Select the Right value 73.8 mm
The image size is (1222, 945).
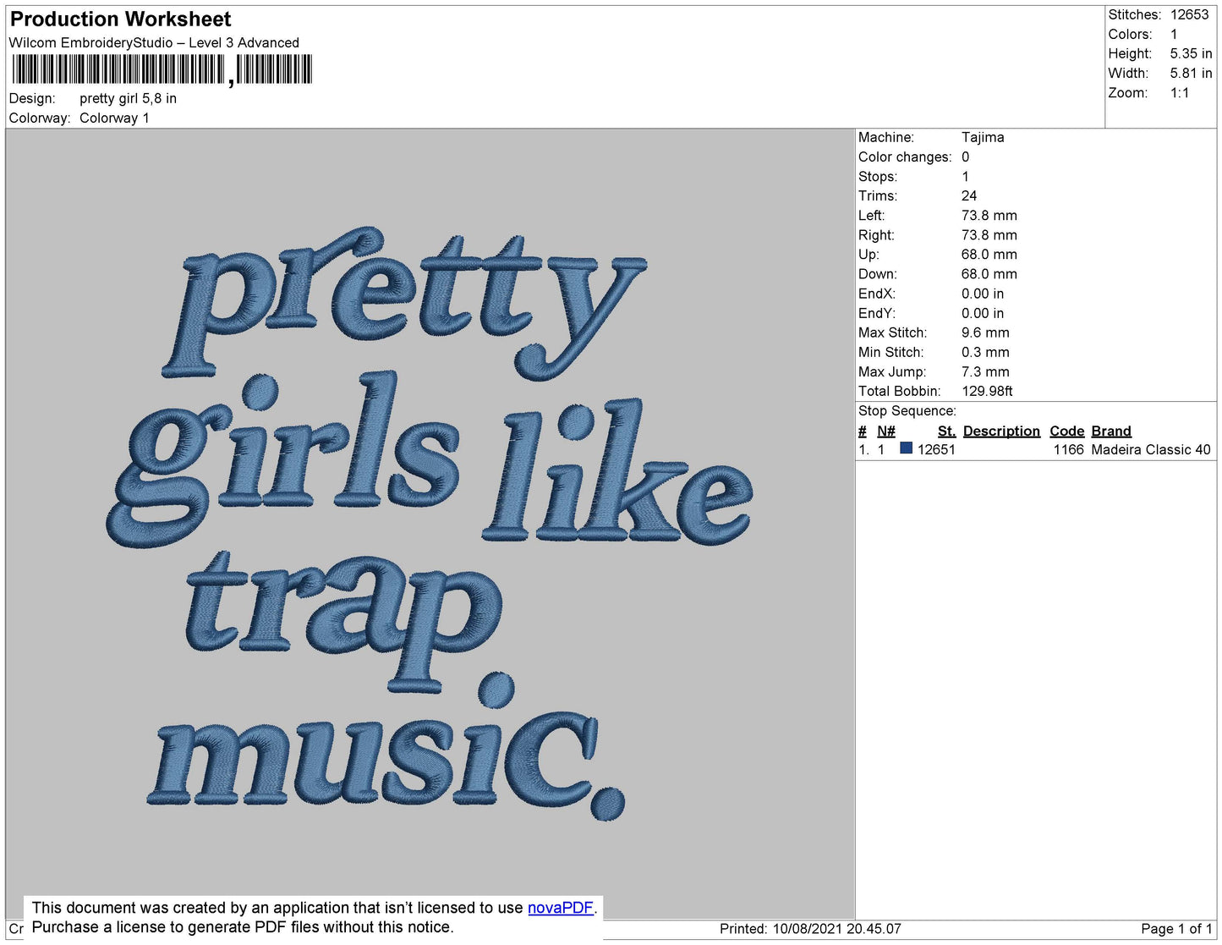coord(989,235)
